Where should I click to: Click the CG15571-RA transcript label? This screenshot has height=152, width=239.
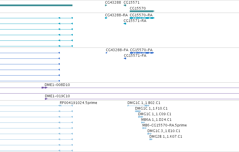(x=135, y=21)
